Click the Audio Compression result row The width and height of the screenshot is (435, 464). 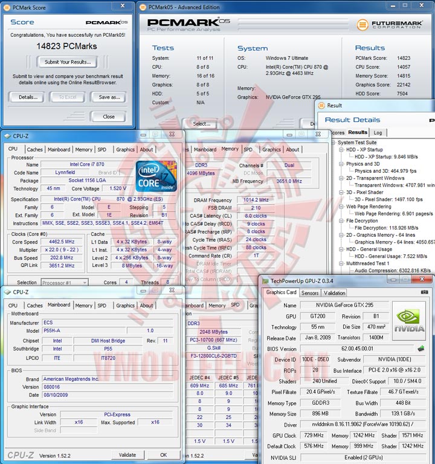pyautogui.click(x=392, y=271)
